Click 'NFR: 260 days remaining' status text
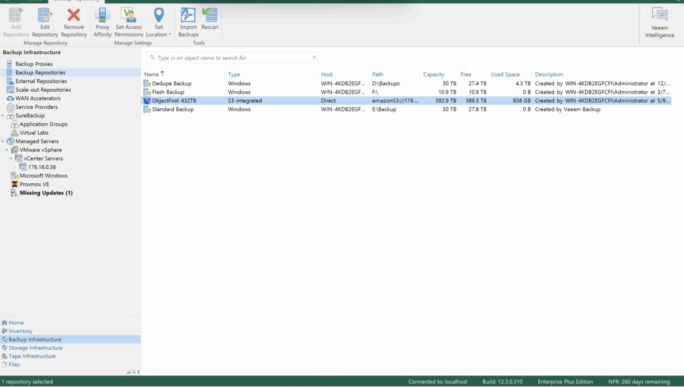The width and height of the screenshot is (684, 387). pos(638,382)
